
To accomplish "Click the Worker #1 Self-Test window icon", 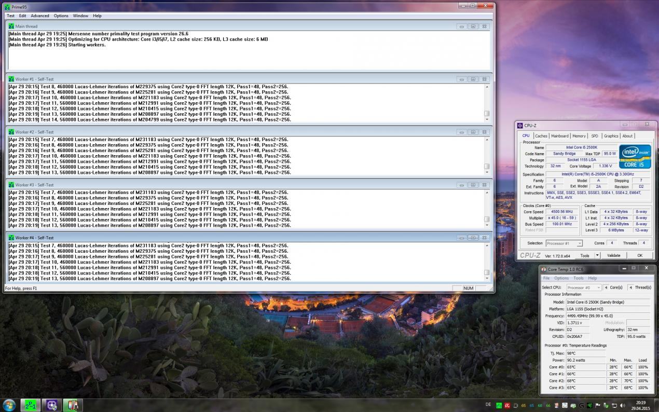I will (11, 79).
